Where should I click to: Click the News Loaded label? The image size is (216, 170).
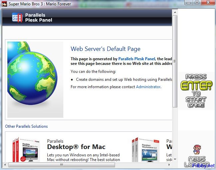(x=197, y=162)
